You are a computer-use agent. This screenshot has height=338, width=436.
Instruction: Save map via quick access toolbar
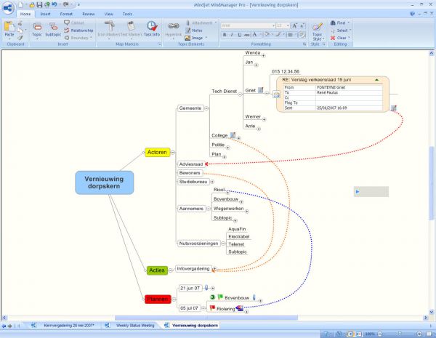[39, 5]
